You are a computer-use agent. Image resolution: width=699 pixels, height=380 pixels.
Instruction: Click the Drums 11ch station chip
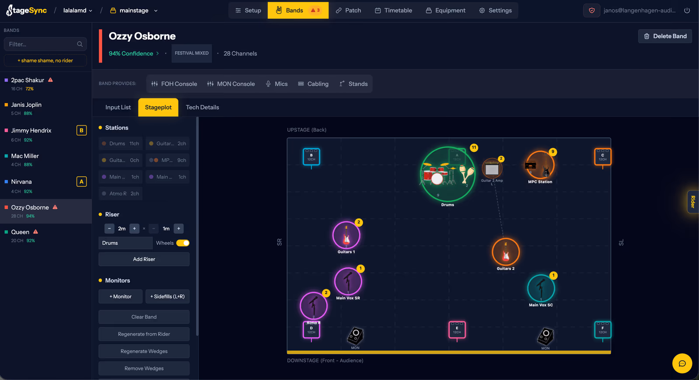coord(121,143)
